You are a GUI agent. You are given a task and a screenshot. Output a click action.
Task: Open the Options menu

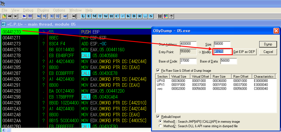click(59, 10)
